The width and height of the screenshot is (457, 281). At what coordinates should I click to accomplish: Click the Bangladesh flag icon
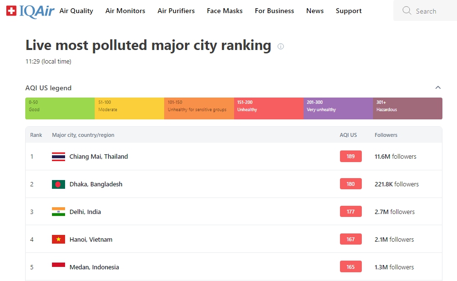[58, 184]
